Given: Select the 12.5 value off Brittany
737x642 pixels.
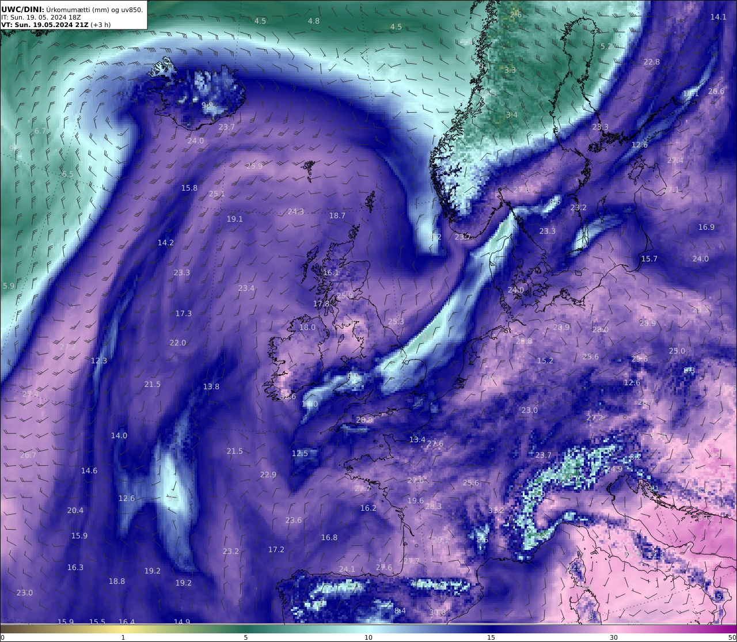Looking at the screenshot, I should tap(300, 454).
